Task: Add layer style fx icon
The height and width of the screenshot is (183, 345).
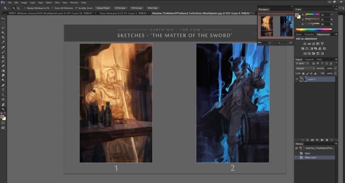Action: click(308, 140)
